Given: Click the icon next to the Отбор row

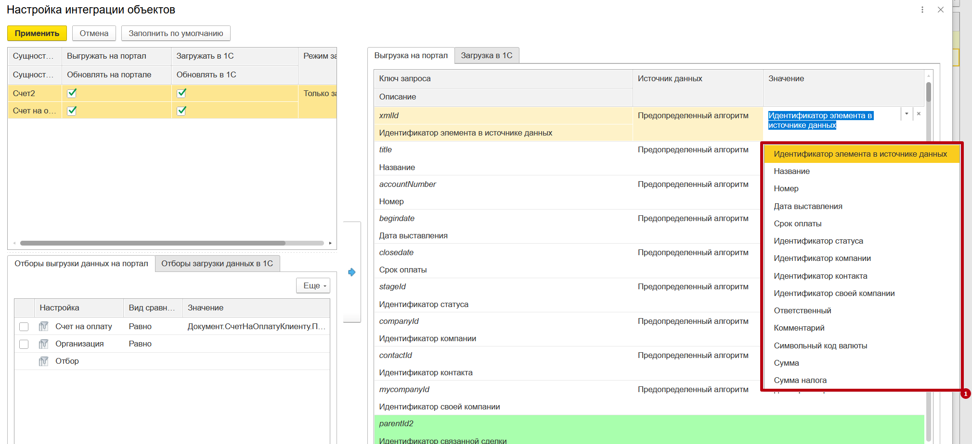Looking at the screenshot, I should (x=43, y=361).
